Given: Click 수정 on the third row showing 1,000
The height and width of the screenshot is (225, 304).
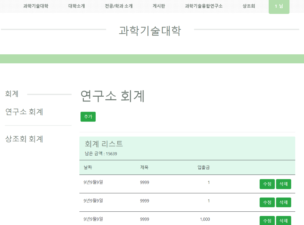Looking at the screenshot, I should [267, 221].
